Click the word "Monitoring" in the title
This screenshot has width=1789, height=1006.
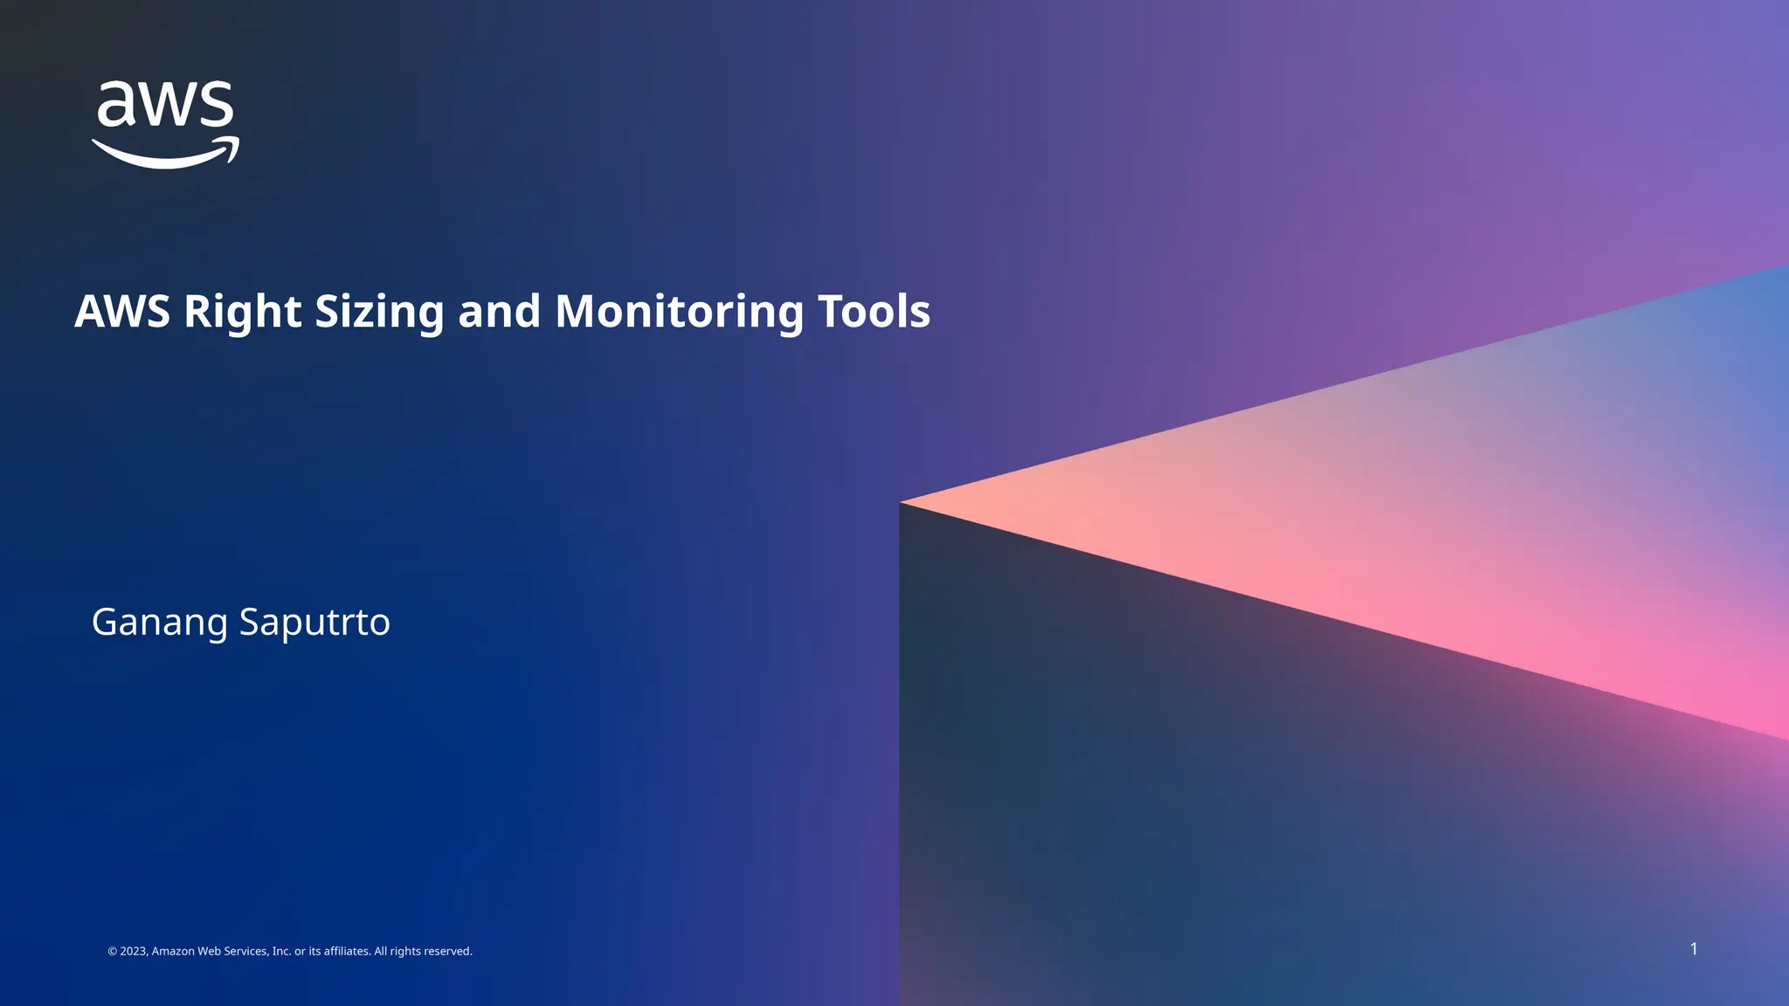coord(678,312)
